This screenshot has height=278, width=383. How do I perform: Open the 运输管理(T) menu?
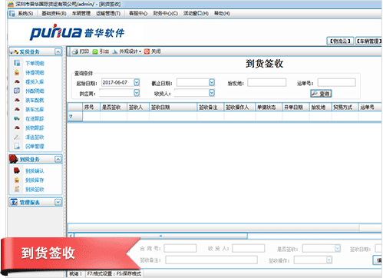click(108, 13)
